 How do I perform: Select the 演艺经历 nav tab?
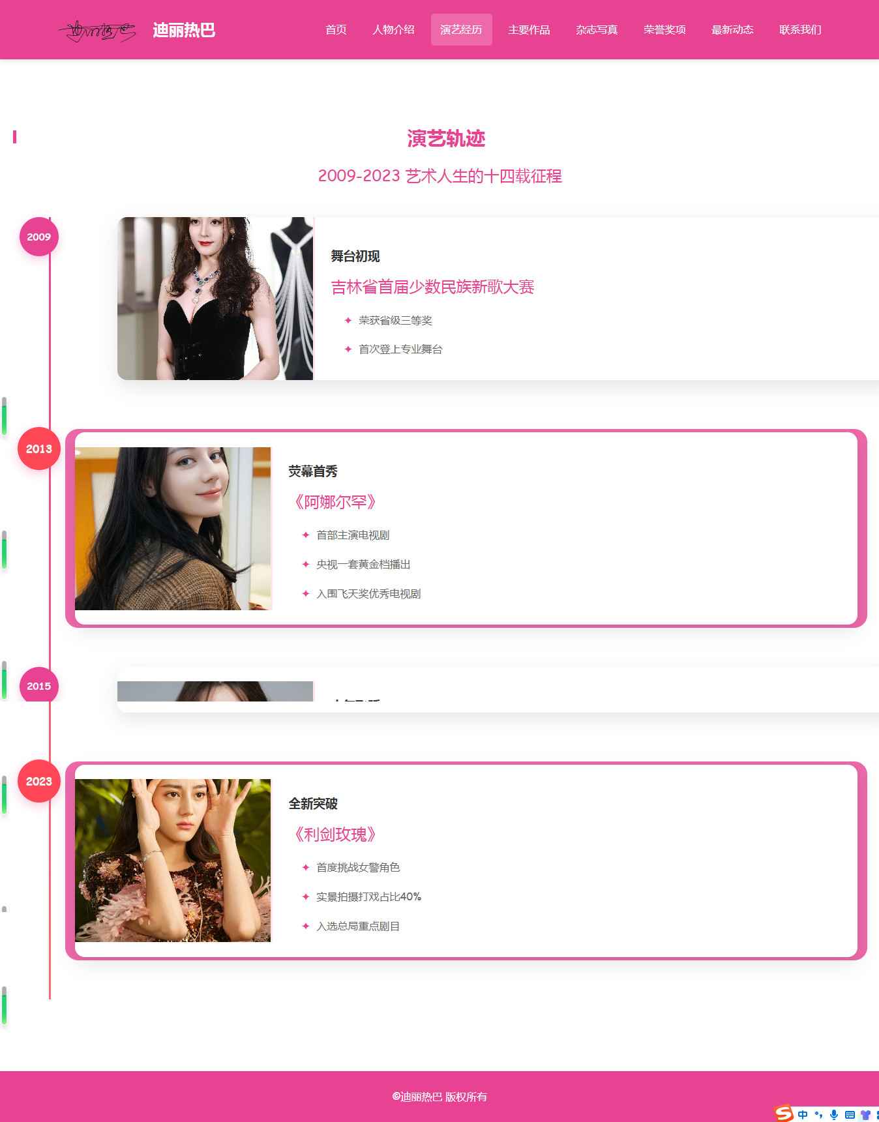click(461, 29)
